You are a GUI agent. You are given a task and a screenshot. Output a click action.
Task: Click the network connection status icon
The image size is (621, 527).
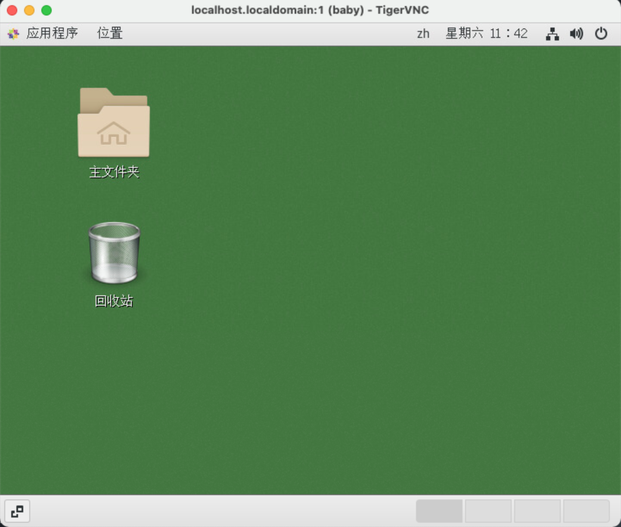tap(552, 34)
